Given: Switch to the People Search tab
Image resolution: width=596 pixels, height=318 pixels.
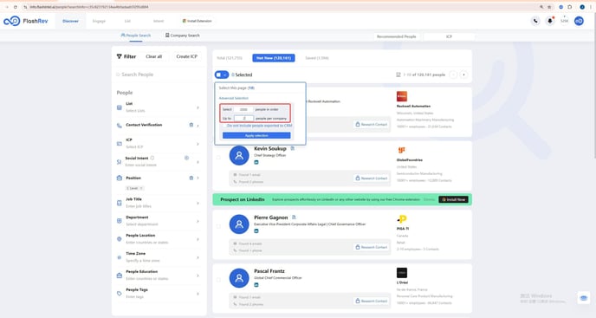Looking at the screenshot, I should (136, 36).
